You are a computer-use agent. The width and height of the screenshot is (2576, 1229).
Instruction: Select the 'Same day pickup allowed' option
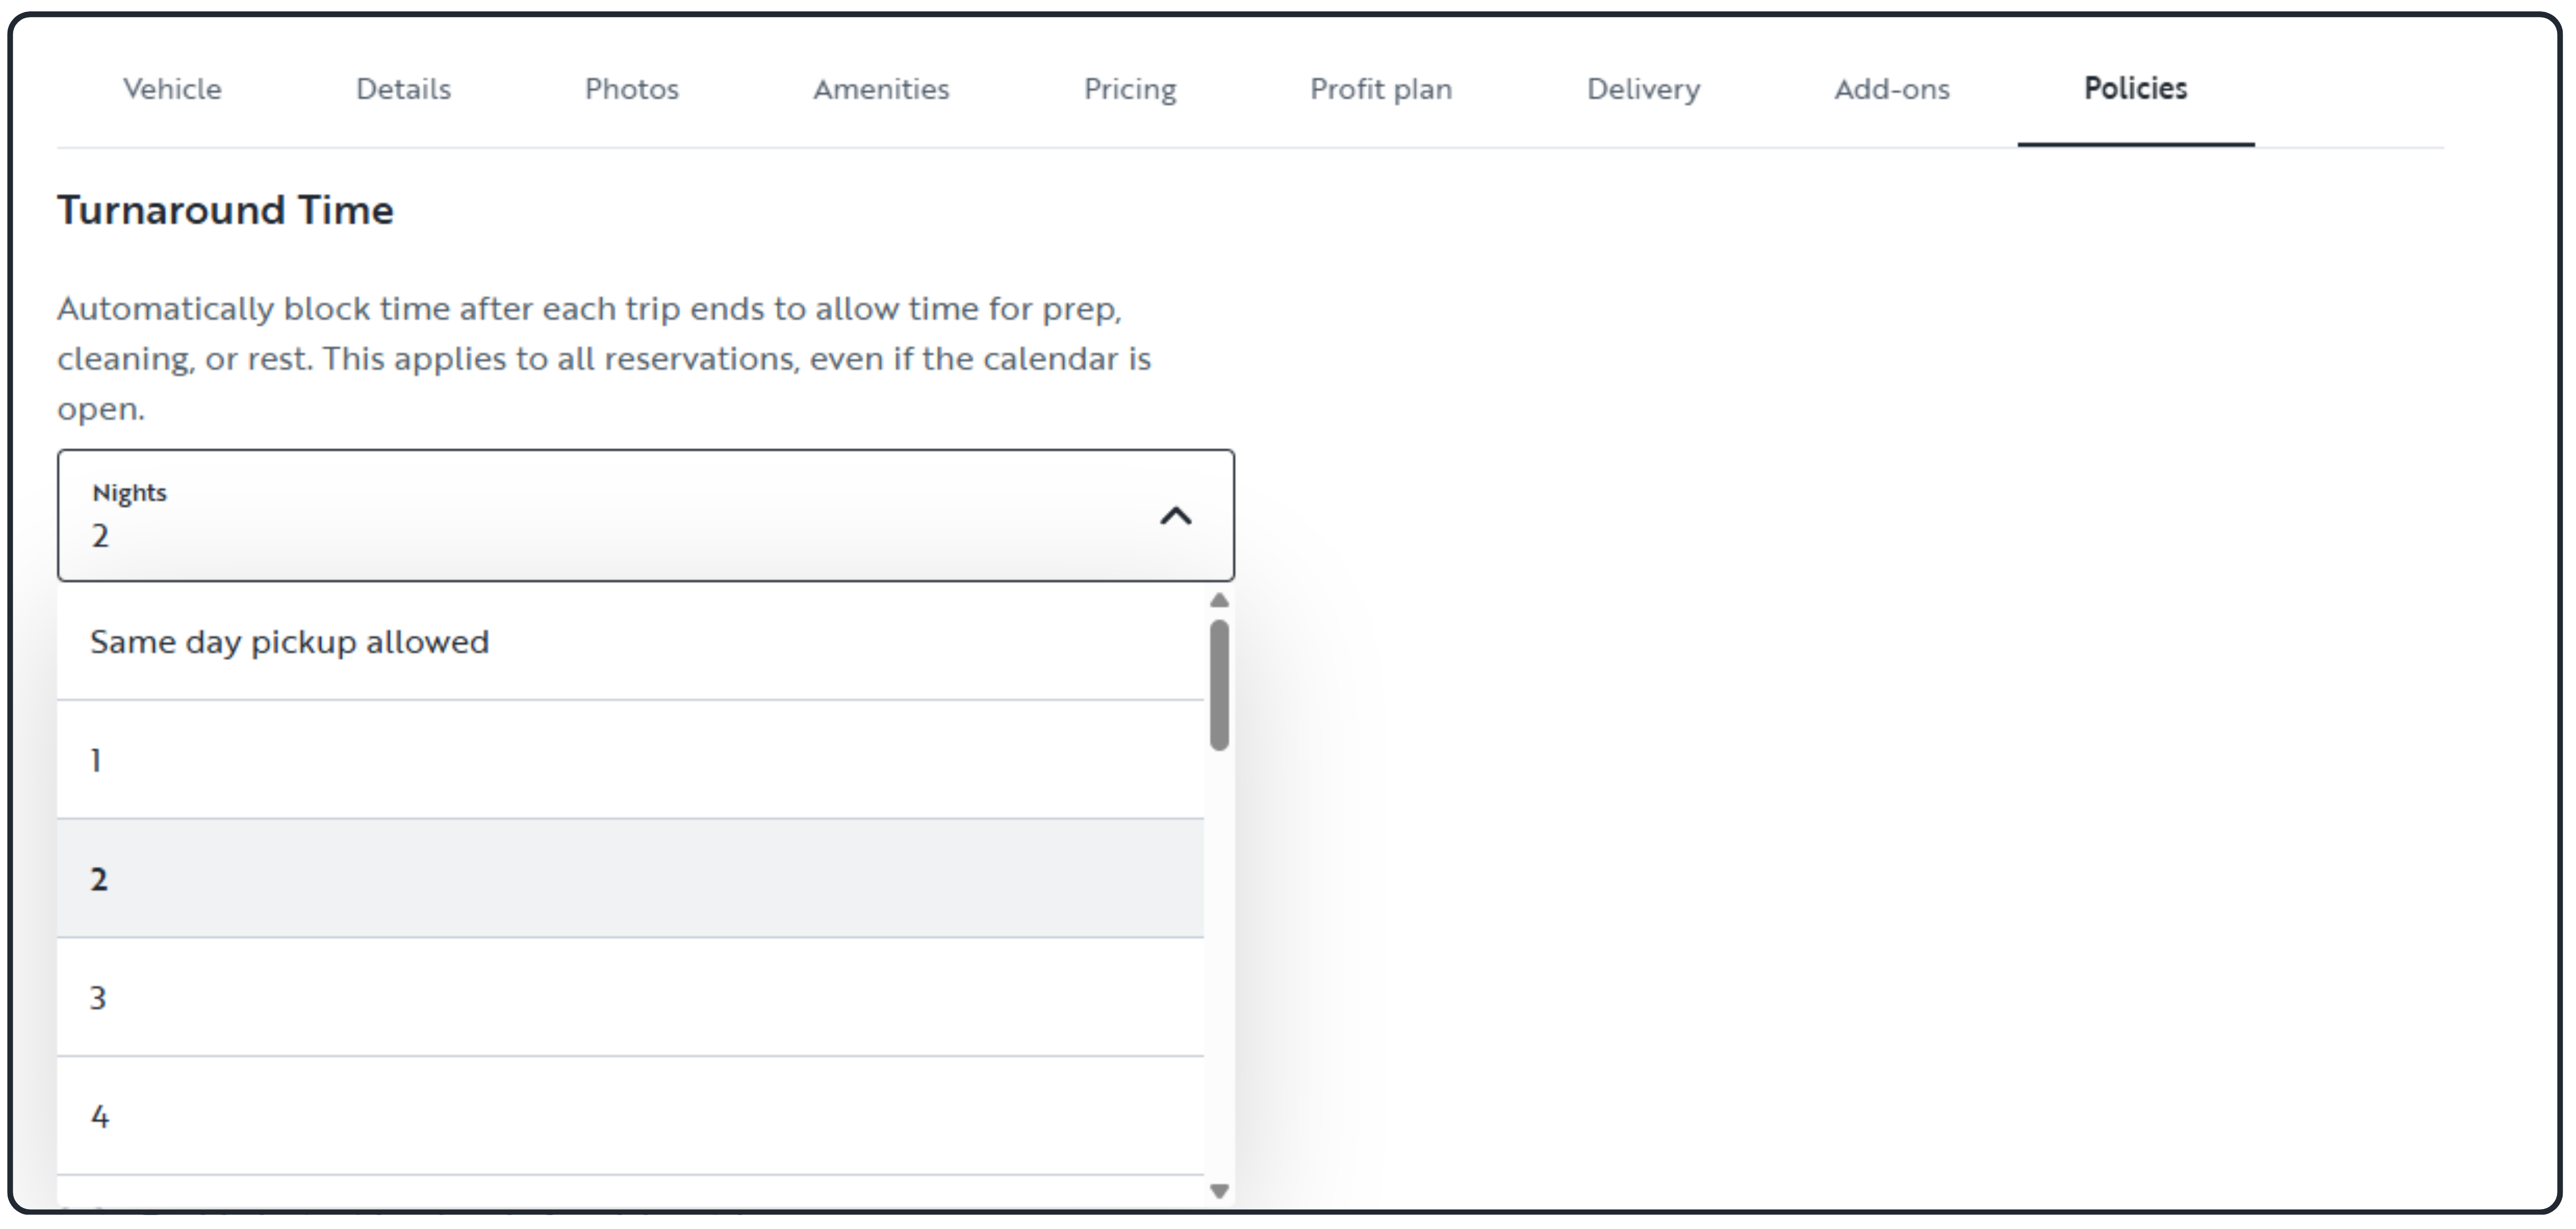[630, 642]
